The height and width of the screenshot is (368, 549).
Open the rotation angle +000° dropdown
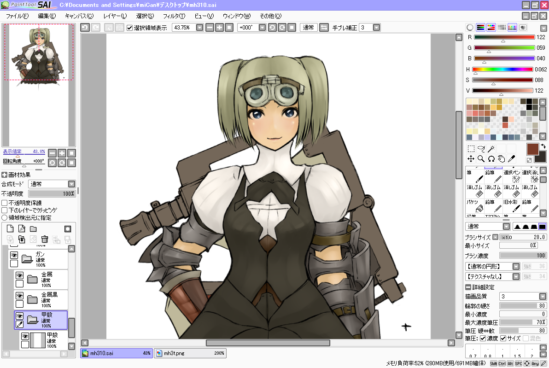[262, 27]
